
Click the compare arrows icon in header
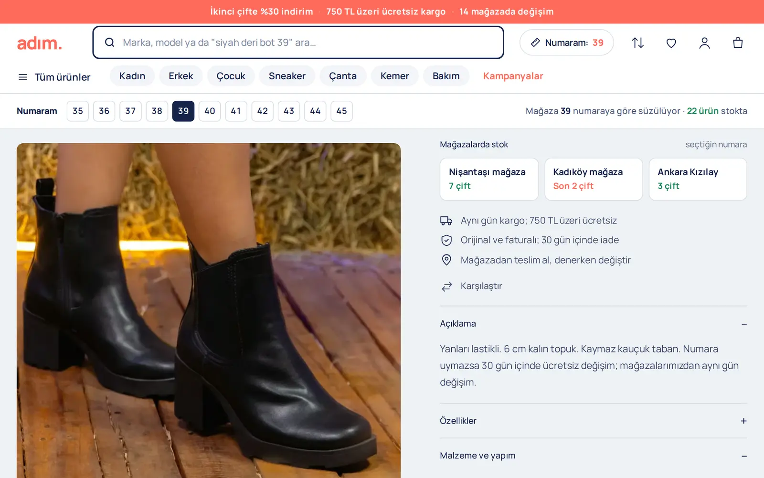tap(637, 43)
